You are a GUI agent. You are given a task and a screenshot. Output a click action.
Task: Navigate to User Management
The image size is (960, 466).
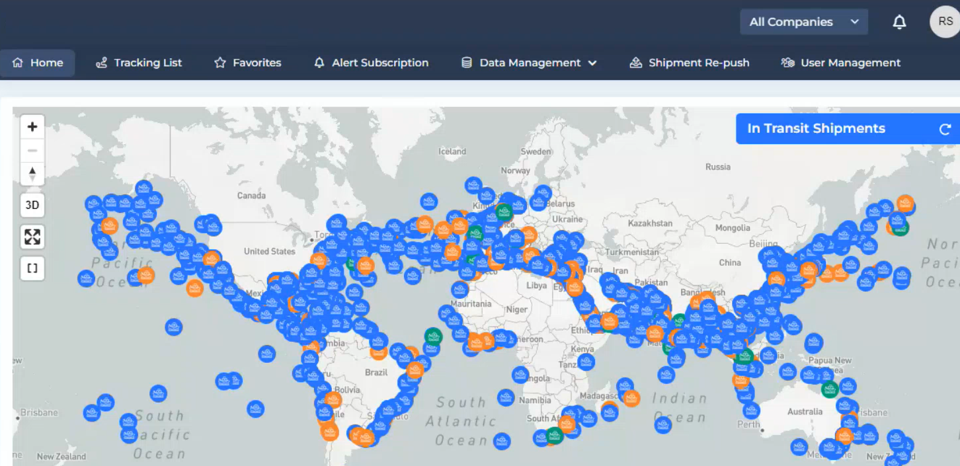840,63
